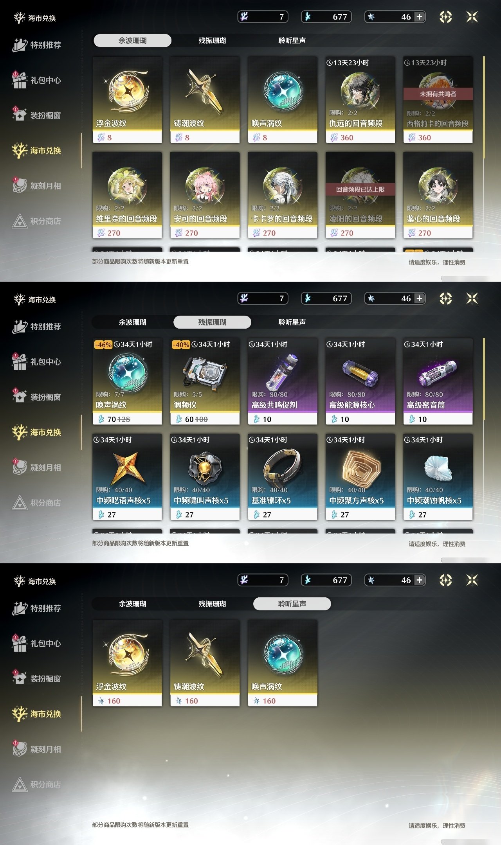Select 鉴心的回音频段 shop item

point(438,195)
